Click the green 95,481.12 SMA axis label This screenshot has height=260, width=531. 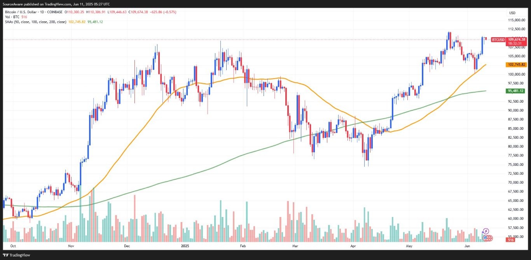point(516,91)
